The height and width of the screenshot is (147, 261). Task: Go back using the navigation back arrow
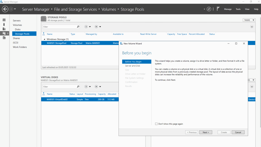click(5, 9)
